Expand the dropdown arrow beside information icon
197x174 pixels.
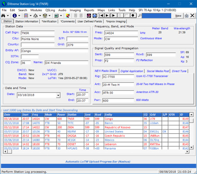tap(19, 16)
